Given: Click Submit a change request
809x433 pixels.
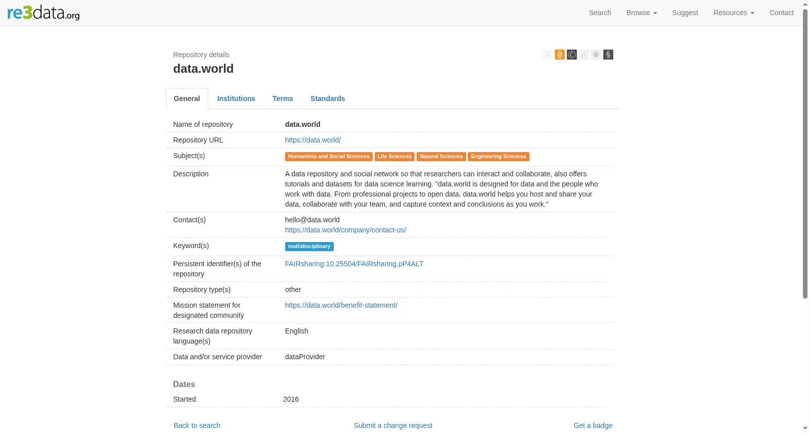Looking at the screenshot, I should pyautogui.click(x=393, y=425).
